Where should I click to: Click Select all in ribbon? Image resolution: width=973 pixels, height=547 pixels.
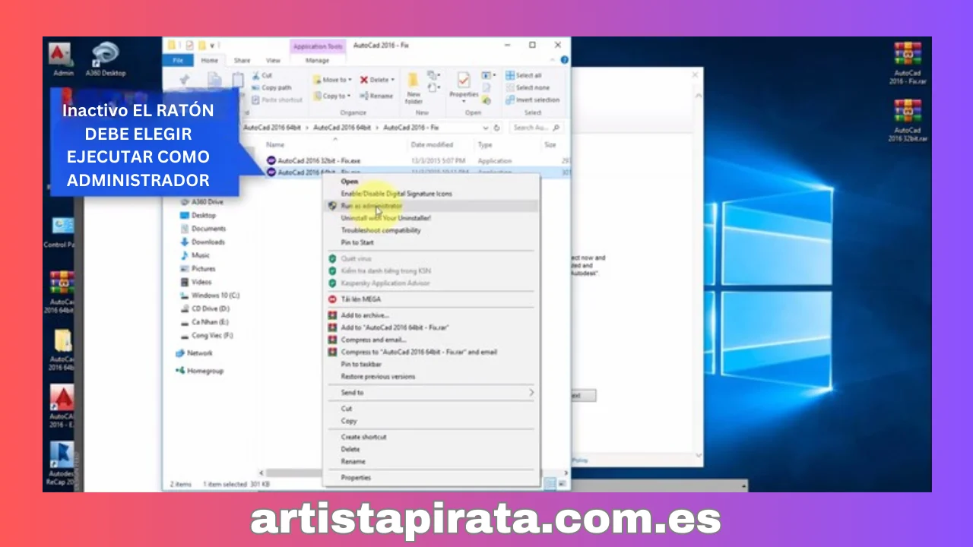coord(524,75)
